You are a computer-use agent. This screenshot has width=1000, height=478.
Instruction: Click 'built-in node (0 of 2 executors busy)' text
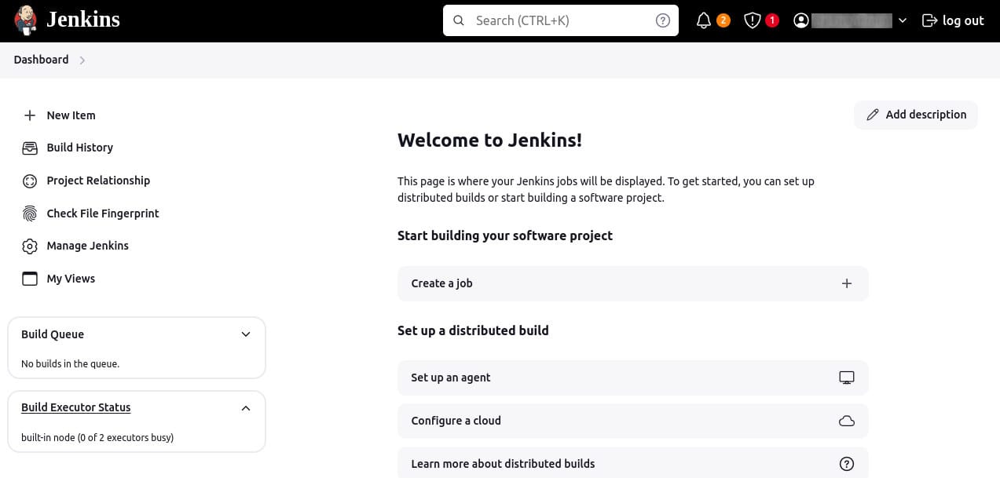pyautogui.click(x=97, y=437)
